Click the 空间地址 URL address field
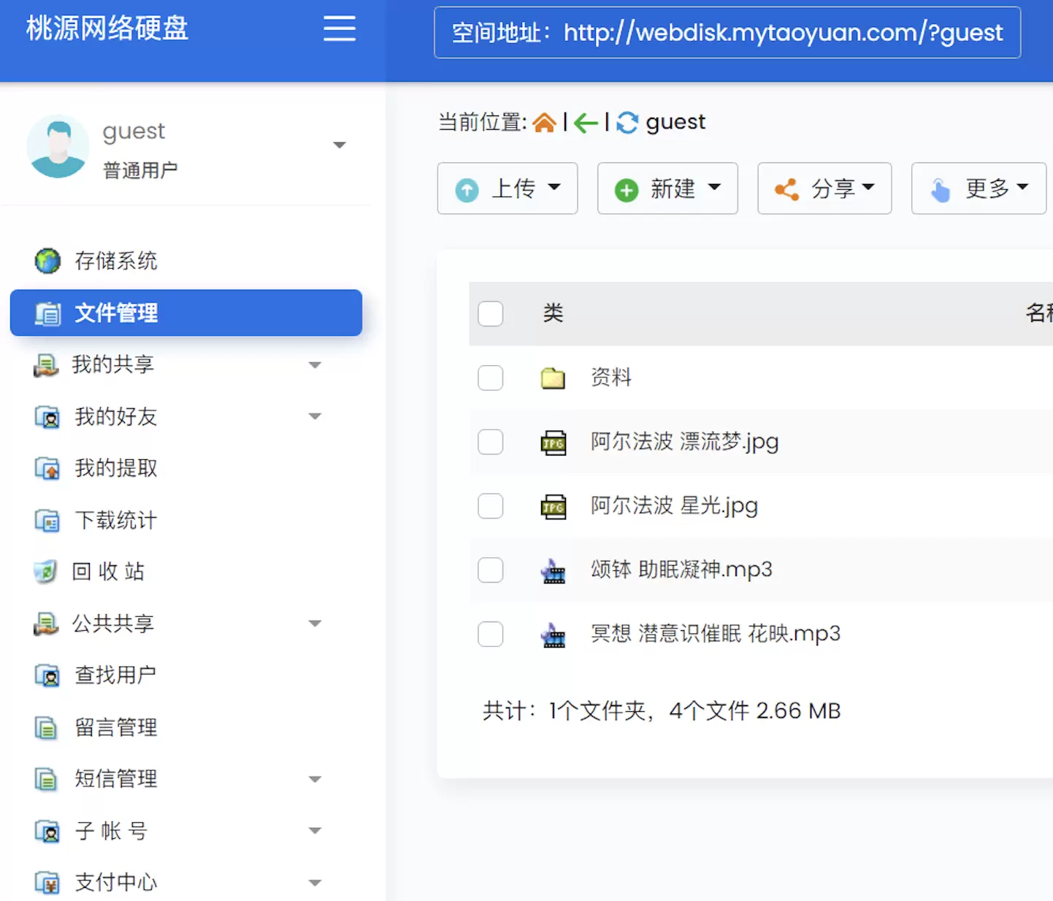1053x901 pixels. [x=727, y=32]
